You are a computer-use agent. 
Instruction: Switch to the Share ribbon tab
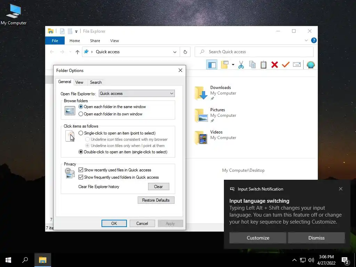tap(95, 41)
